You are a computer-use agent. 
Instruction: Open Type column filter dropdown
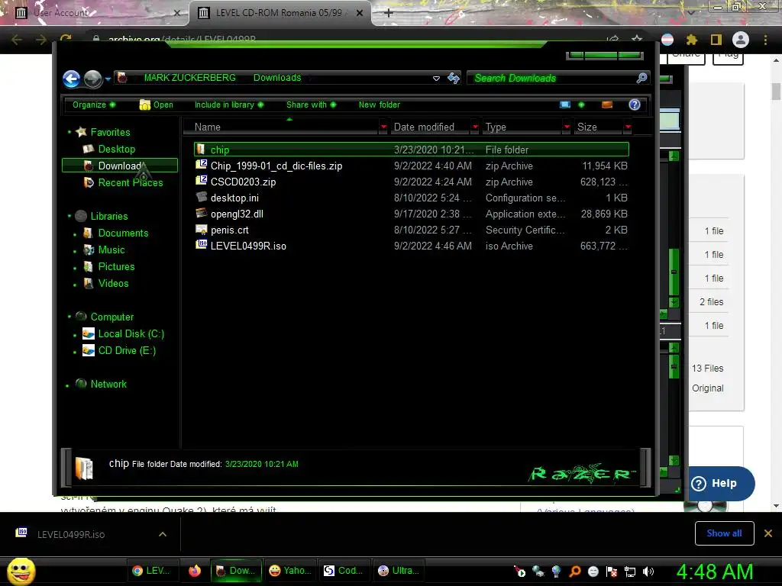pos(567,127)
